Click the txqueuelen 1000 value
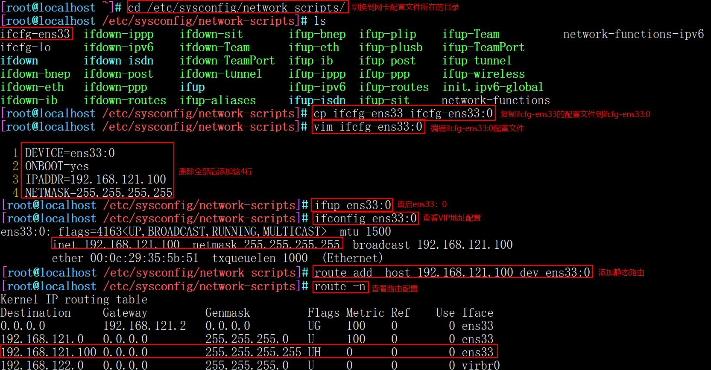The image size is (711, 370). pos(260,258)
